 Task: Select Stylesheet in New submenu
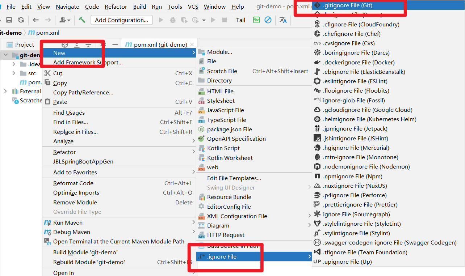click(254, 101)
